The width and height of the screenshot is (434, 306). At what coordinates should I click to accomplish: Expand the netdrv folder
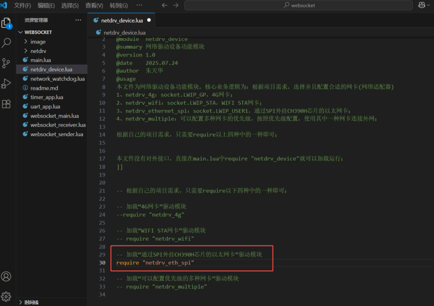[x=38, y=51]
